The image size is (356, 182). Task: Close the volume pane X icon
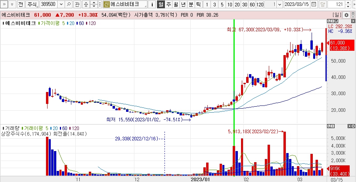[353, 126]
